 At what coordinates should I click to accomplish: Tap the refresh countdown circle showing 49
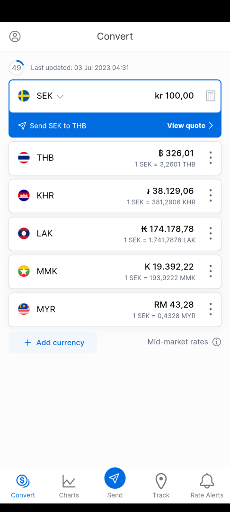(x=16, y=68)
